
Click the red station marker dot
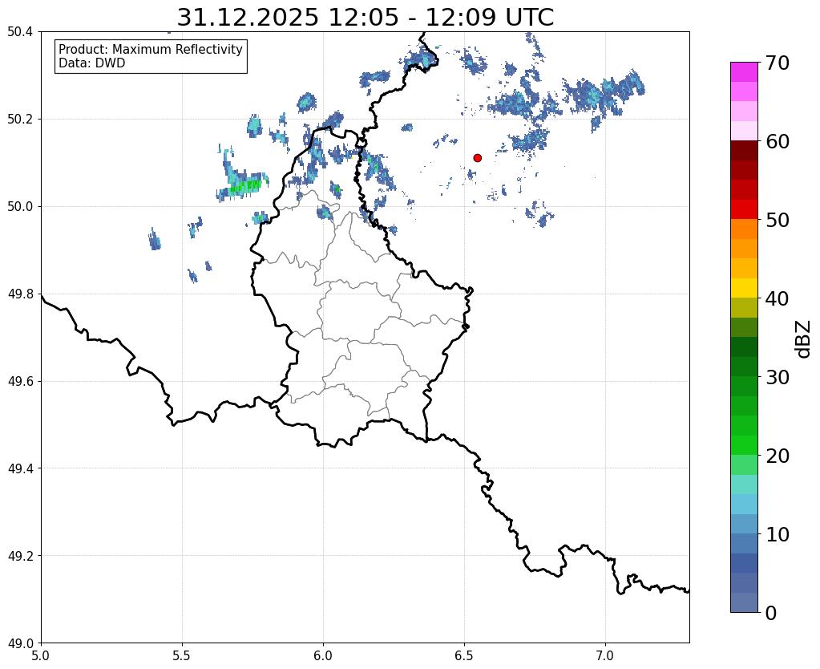[477, 157]
